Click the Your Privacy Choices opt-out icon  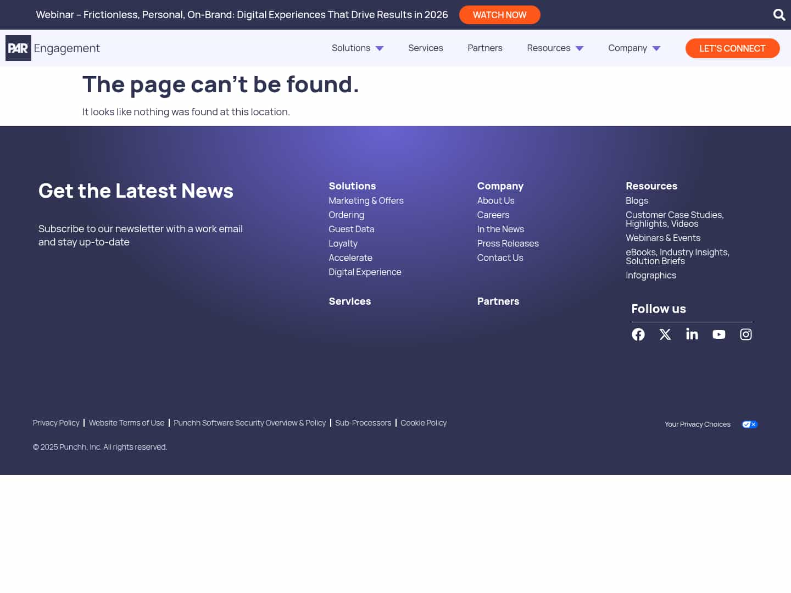click(x=749, y=424)
